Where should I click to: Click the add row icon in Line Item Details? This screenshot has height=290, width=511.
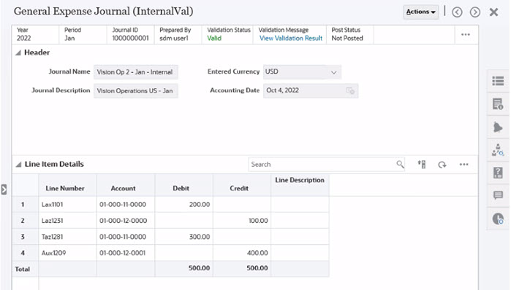tap(422, 165)
